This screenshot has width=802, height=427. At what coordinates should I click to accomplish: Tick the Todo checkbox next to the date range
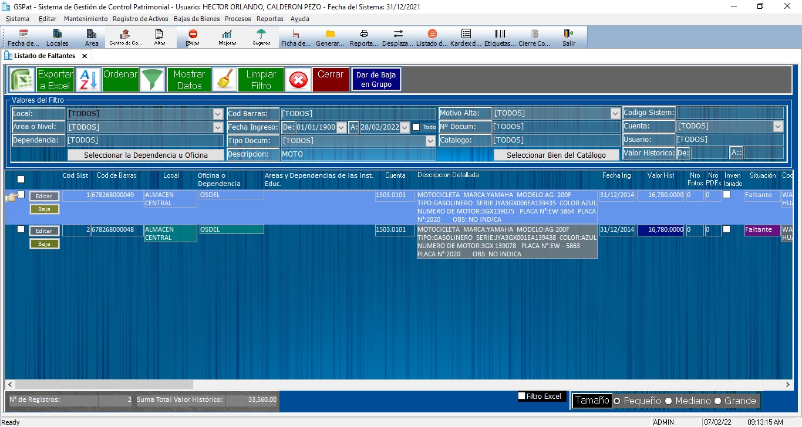416,127
